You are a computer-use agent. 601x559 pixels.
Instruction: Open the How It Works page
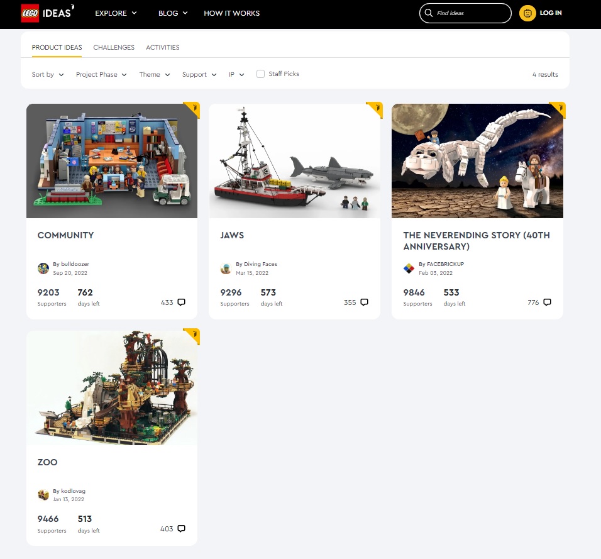tap(231, 13)
